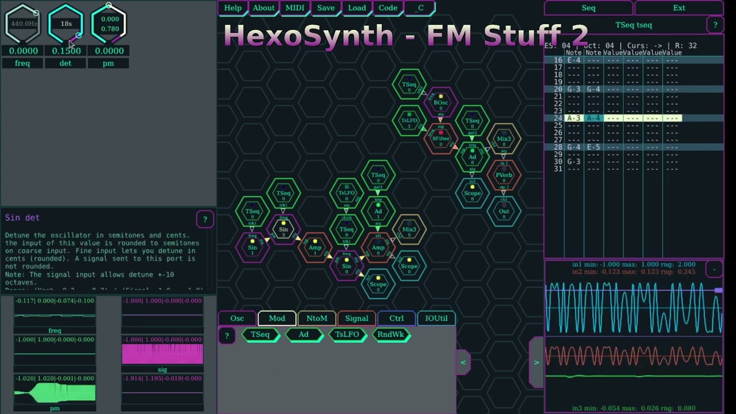Select the TSeq node above Ad 1
Image resolution: width=736 pixels, height=414 pixels.
point(378,175)
